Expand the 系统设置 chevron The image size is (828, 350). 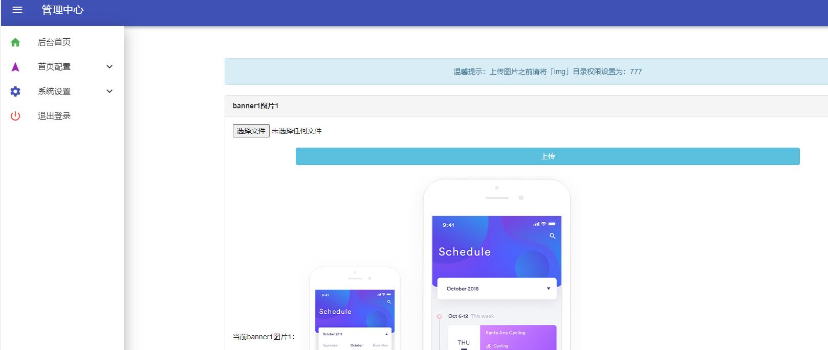click(109, 91)
